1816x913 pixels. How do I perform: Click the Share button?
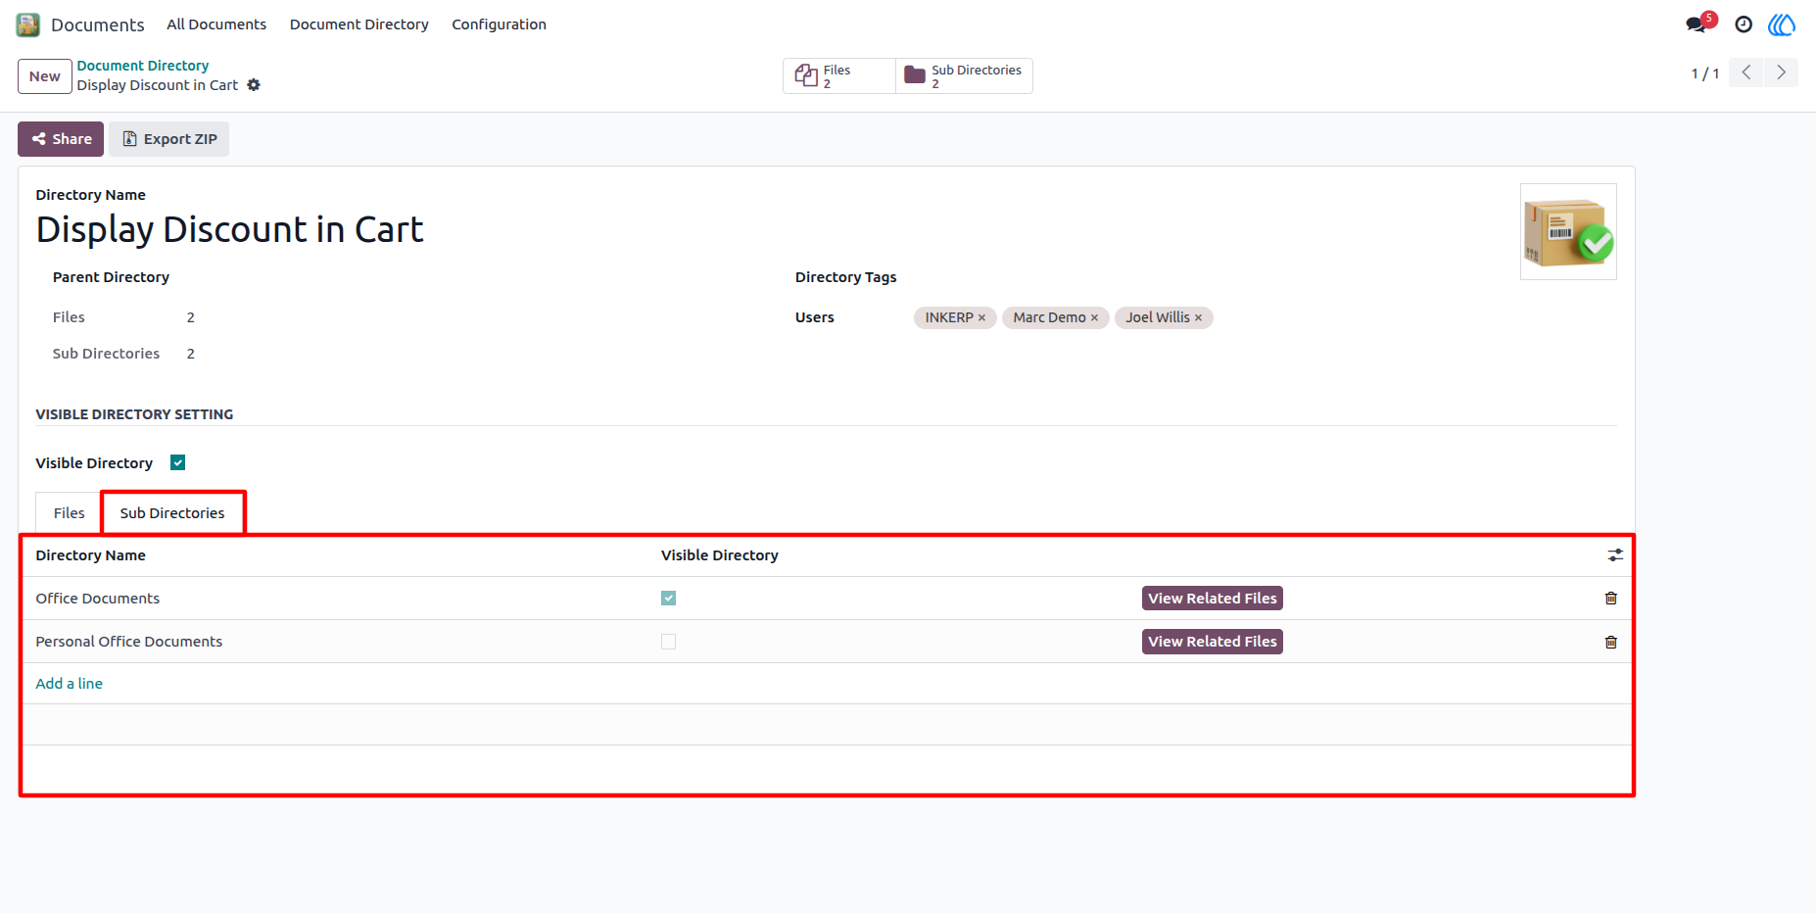pos(61,139)
